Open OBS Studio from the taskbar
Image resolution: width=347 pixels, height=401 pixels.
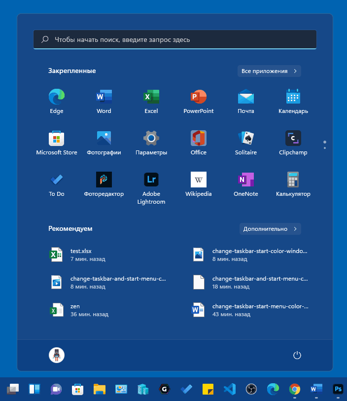pyautogui.click(x=251, y=389)
